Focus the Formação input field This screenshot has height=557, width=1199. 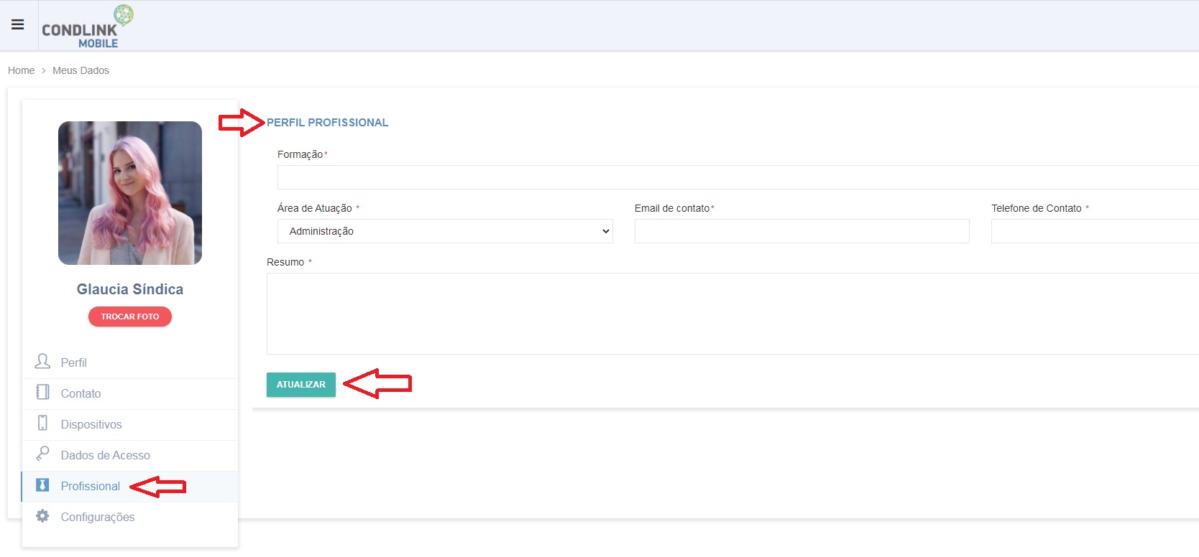[x=738, y=177]
